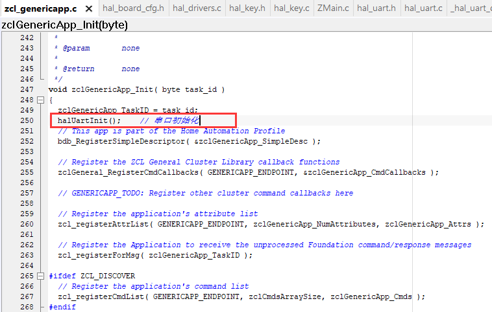The height and width of the screenshot is (312, 492).
Task: Click &zclGenericApp_CmdCallbacks argument on line 255
Action: click(x=365, y=172)
